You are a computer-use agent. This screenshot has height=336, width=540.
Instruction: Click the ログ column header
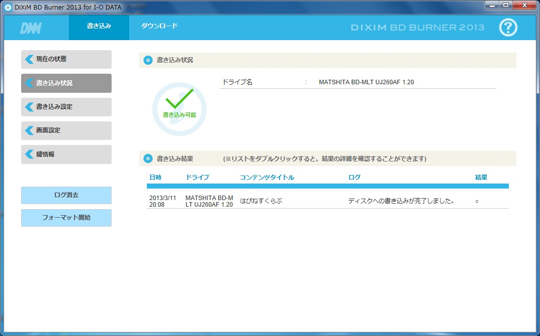point(354,177)
